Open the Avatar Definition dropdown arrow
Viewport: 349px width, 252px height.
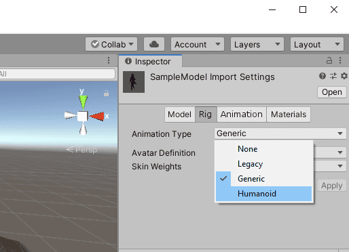pyautogui.click(x=339, y=152)
